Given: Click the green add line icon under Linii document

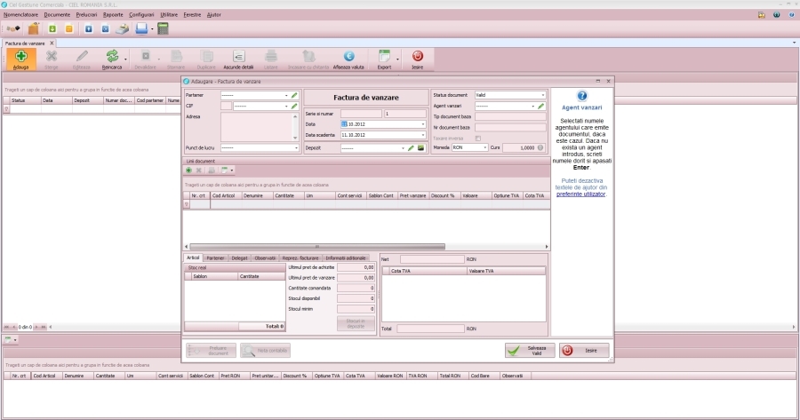Looking at the screenshot, I should click(188, 170).
